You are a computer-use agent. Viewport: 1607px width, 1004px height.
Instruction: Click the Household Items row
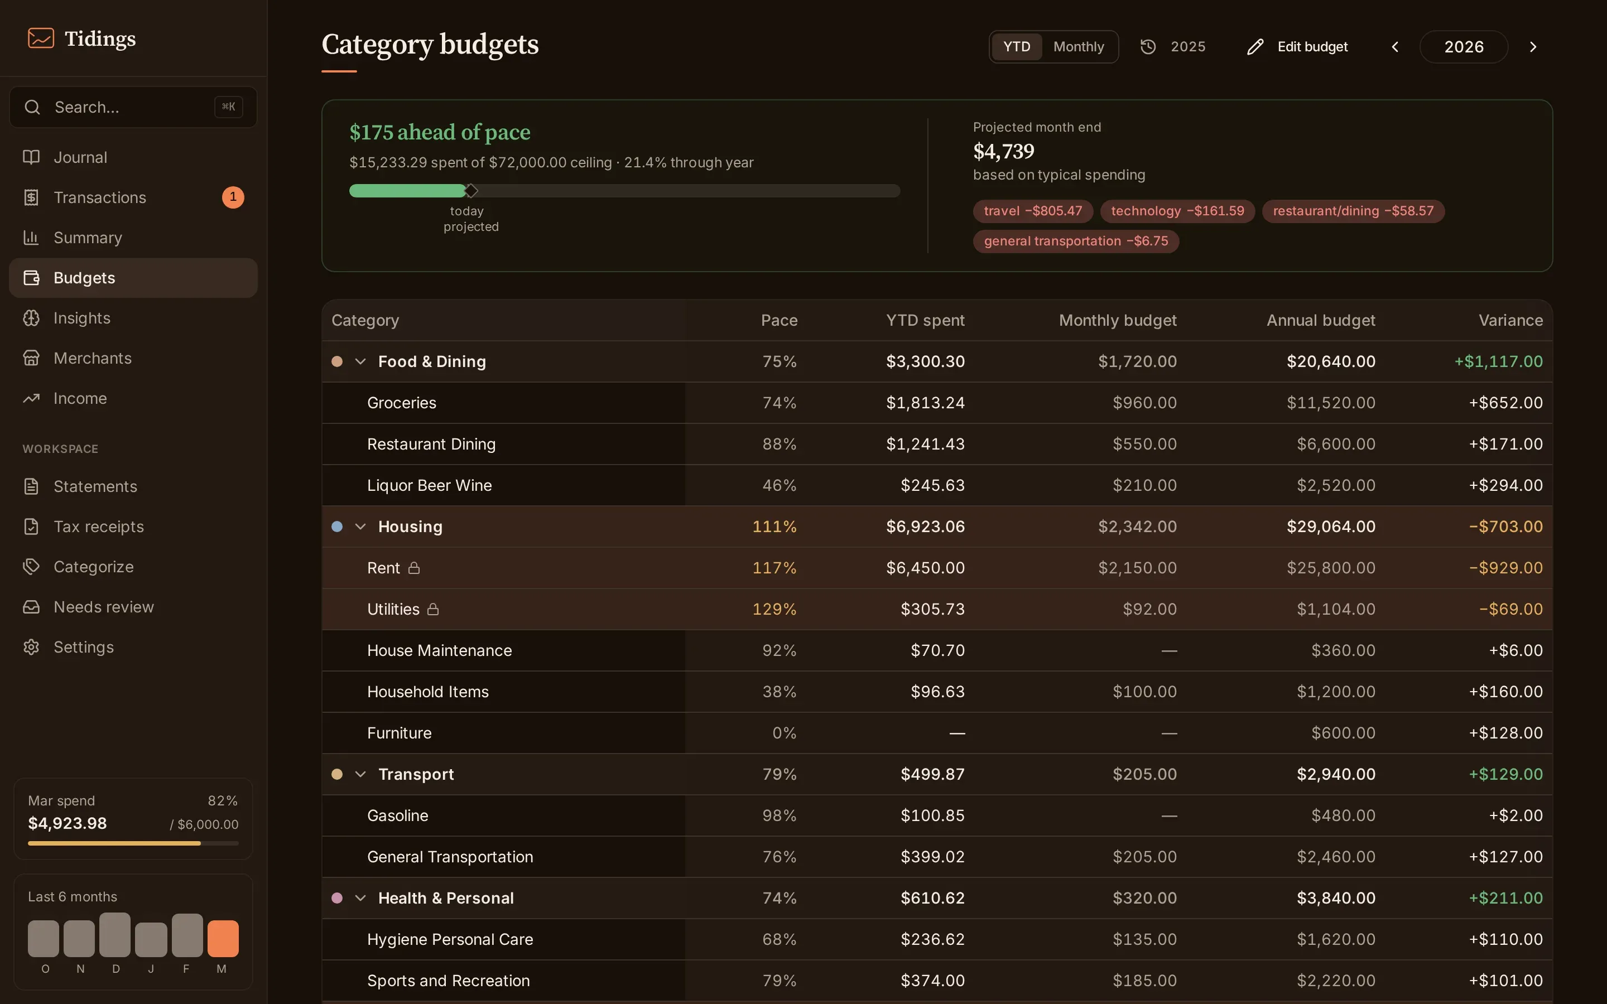(x=937, y=691)
